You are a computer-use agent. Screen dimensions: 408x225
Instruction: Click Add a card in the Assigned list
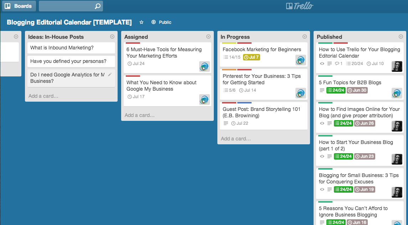pos(140,115)
